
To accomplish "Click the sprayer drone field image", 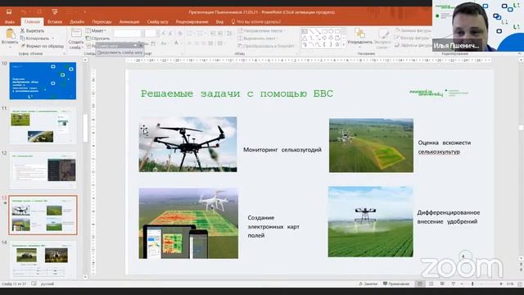I will [370, 222].
